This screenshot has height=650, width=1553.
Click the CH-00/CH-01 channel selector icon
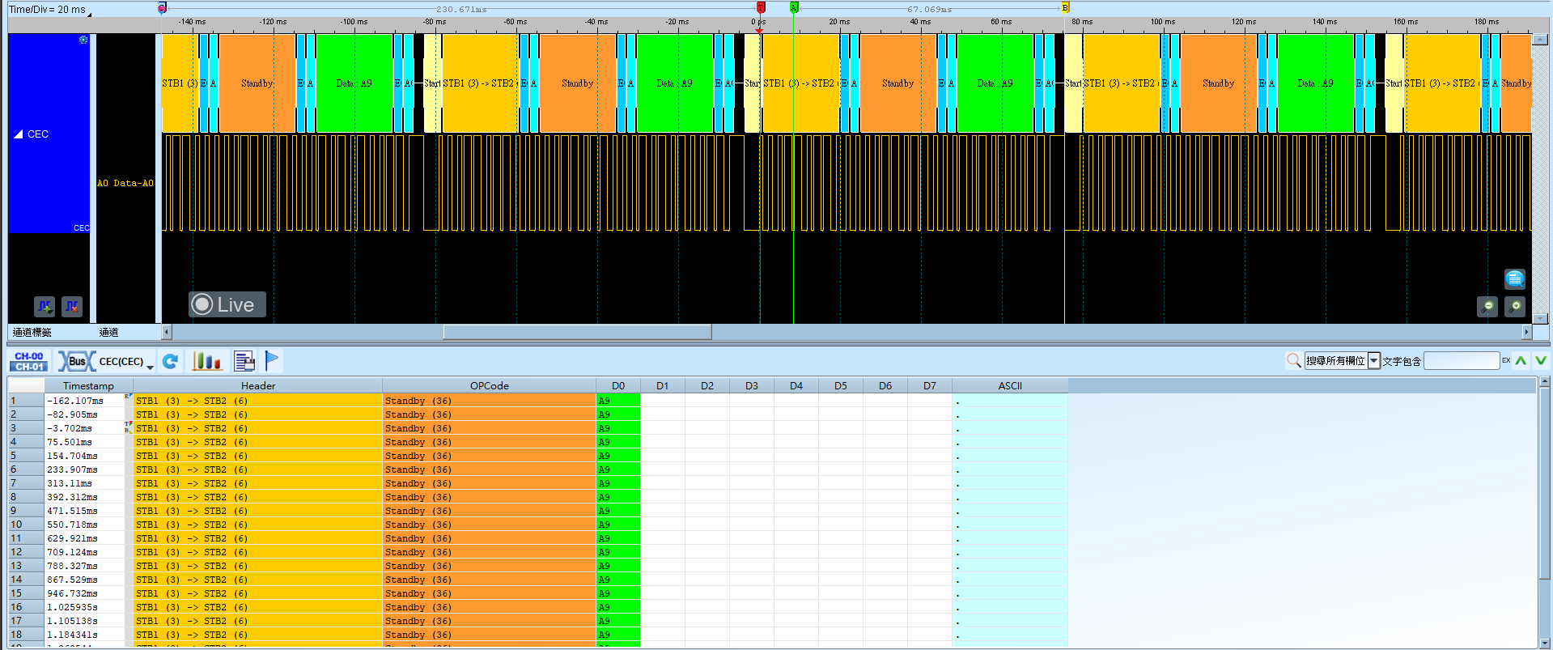point(29,361)
